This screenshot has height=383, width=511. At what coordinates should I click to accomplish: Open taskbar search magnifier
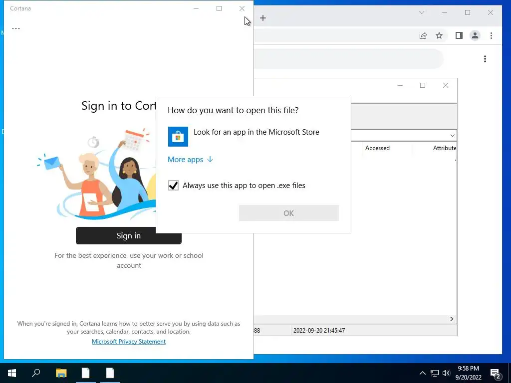point(36,373)
